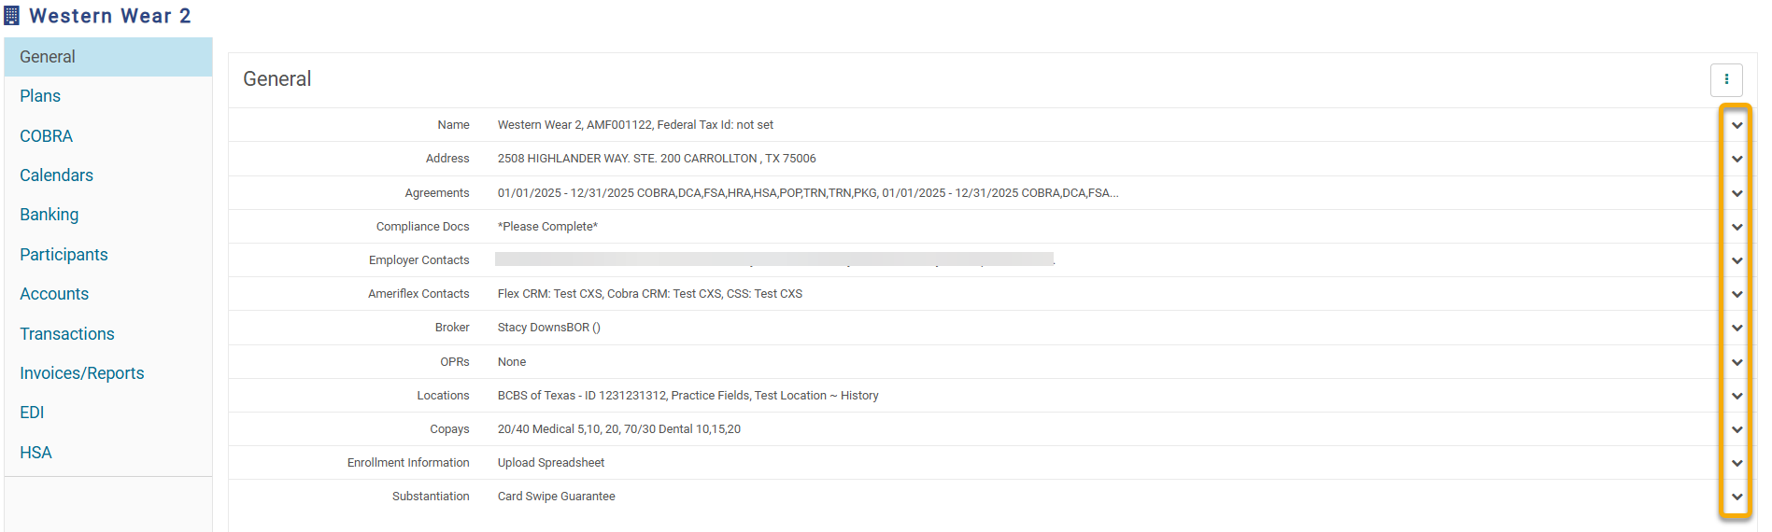Expand the Locations row chevron

tap(1737, 396)
